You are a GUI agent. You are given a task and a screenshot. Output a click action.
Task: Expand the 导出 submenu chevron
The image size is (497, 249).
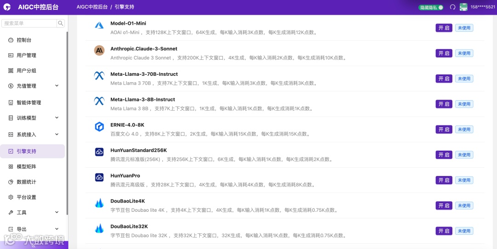coord(57,229)
